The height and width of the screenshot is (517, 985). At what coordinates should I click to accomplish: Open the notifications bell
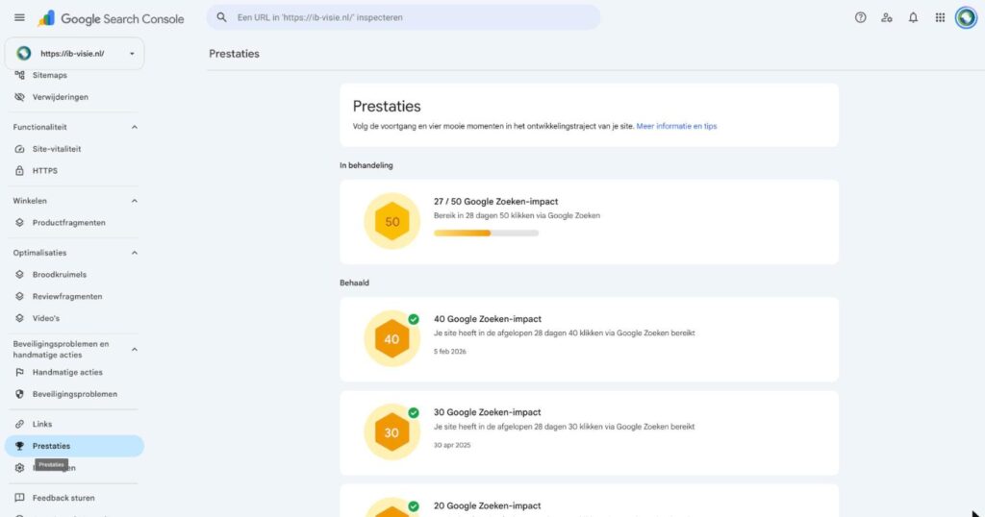click(x=914, y=17)
